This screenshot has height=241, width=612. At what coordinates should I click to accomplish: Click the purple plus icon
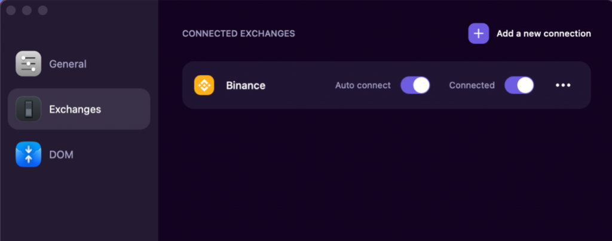pyautogui.click(x=479, y=33)
